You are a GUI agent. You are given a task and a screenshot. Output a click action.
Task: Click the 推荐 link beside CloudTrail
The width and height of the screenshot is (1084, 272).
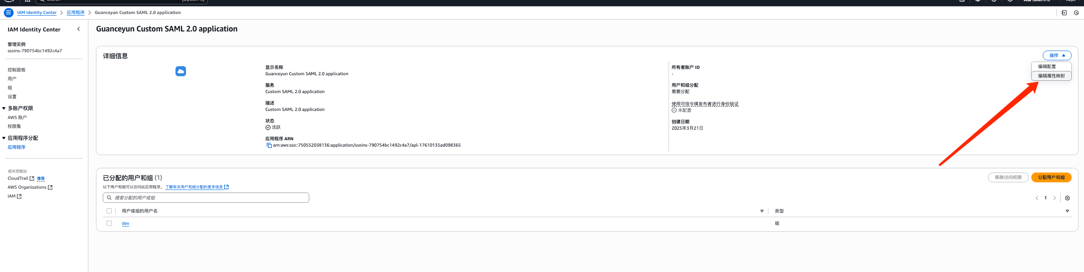[41, 178]
